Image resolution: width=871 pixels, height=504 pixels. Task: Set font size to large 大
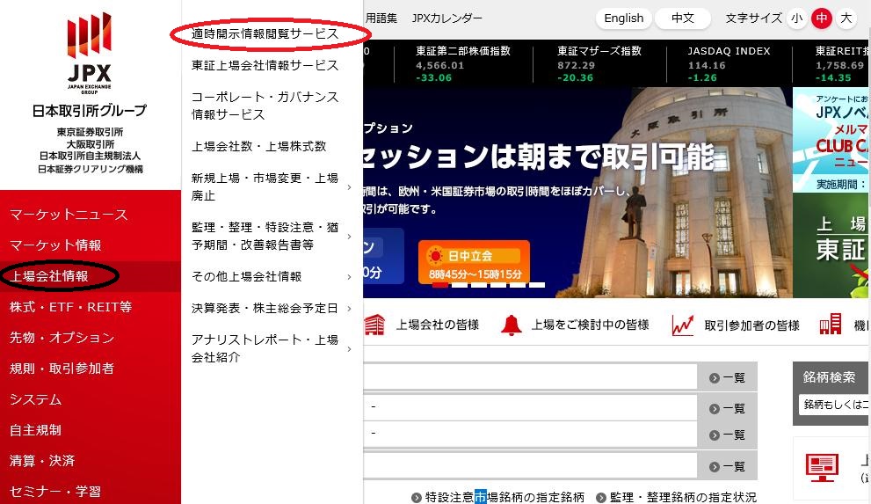pos(846,18)
